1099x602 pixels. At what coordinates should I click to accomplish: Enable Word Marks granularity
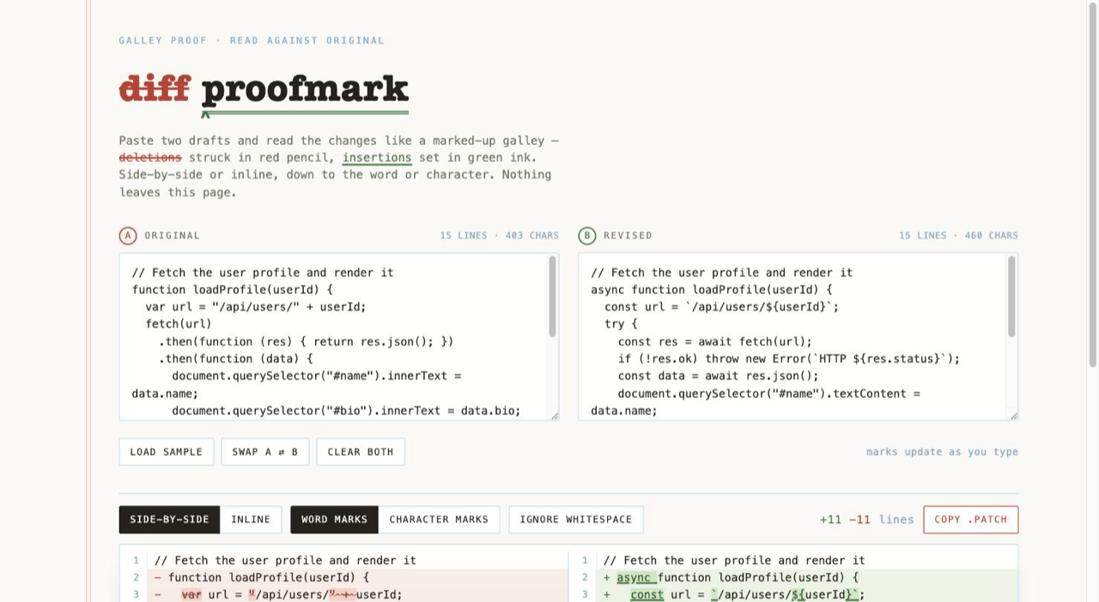click(x=334, y=520)
